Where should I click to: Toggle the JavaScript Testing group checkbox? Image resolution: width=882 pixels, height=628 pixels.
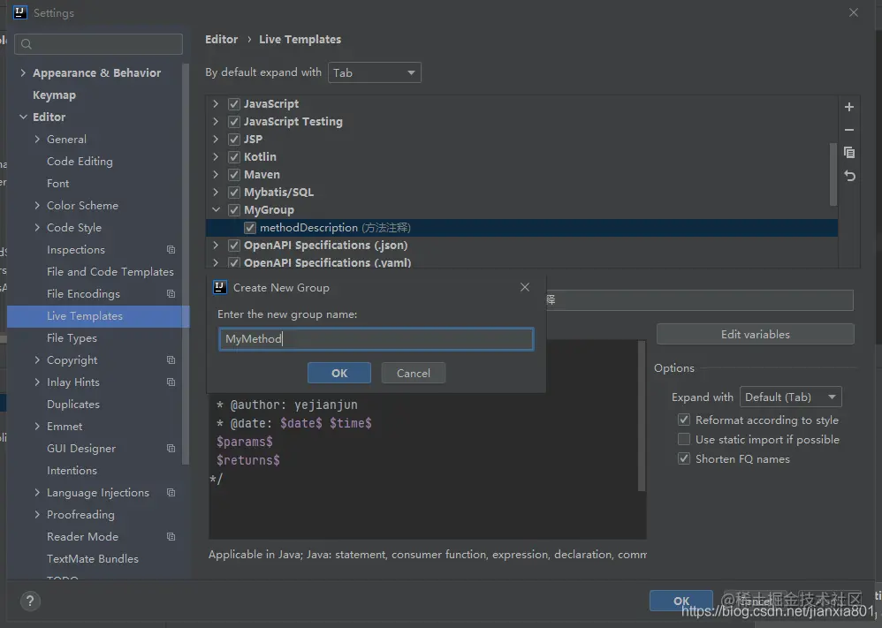(234, 121)
